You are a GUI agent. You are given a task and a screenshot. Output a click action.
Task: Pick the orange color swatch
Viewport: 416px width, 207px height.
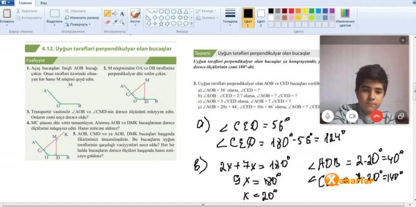click(298, 11)
